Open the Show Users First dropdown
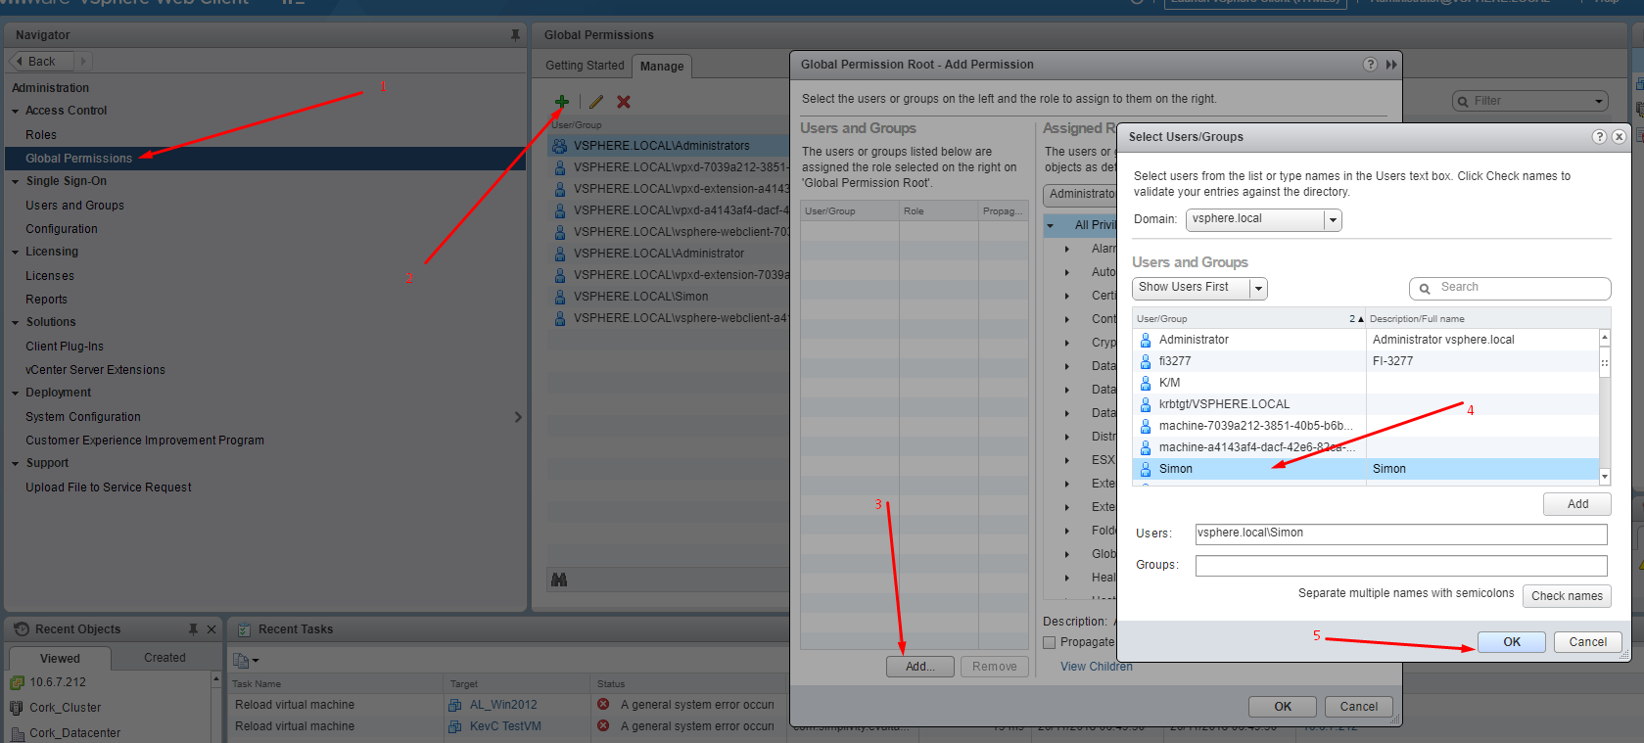Screen dimensions: 1644x743 point(1259,289)
